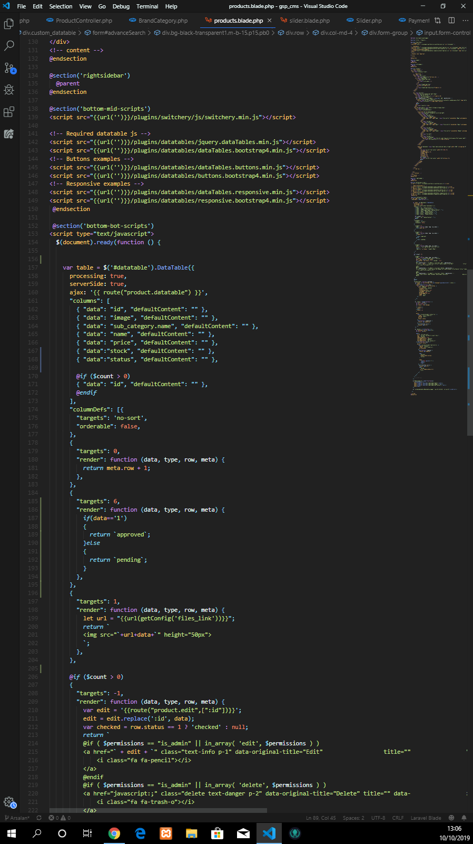Image resolution: width=473 pixels, height=844 pixels.
Task: Open the Compare Changes icon in editor toolbar
Action: [x=438, y=21]
